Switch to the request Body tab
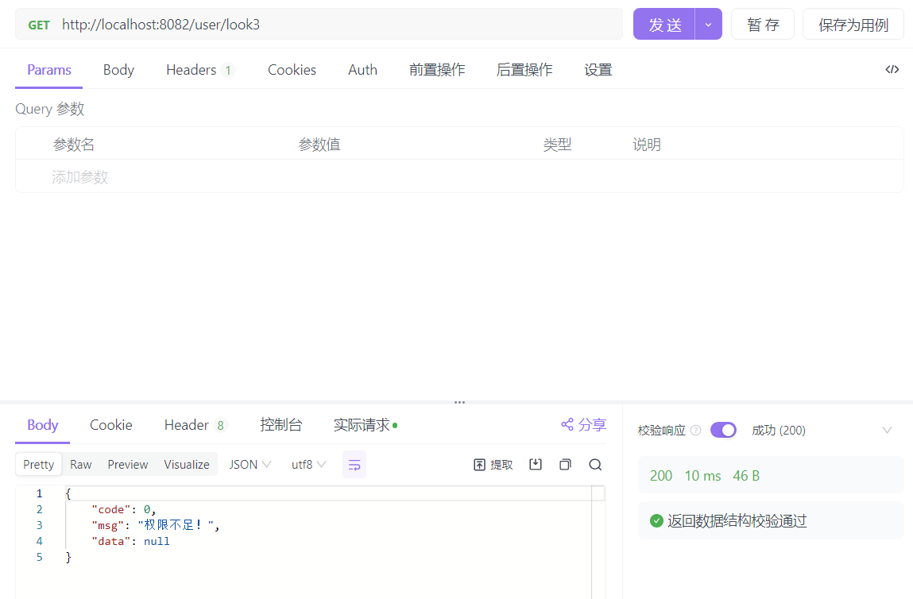 118,70
